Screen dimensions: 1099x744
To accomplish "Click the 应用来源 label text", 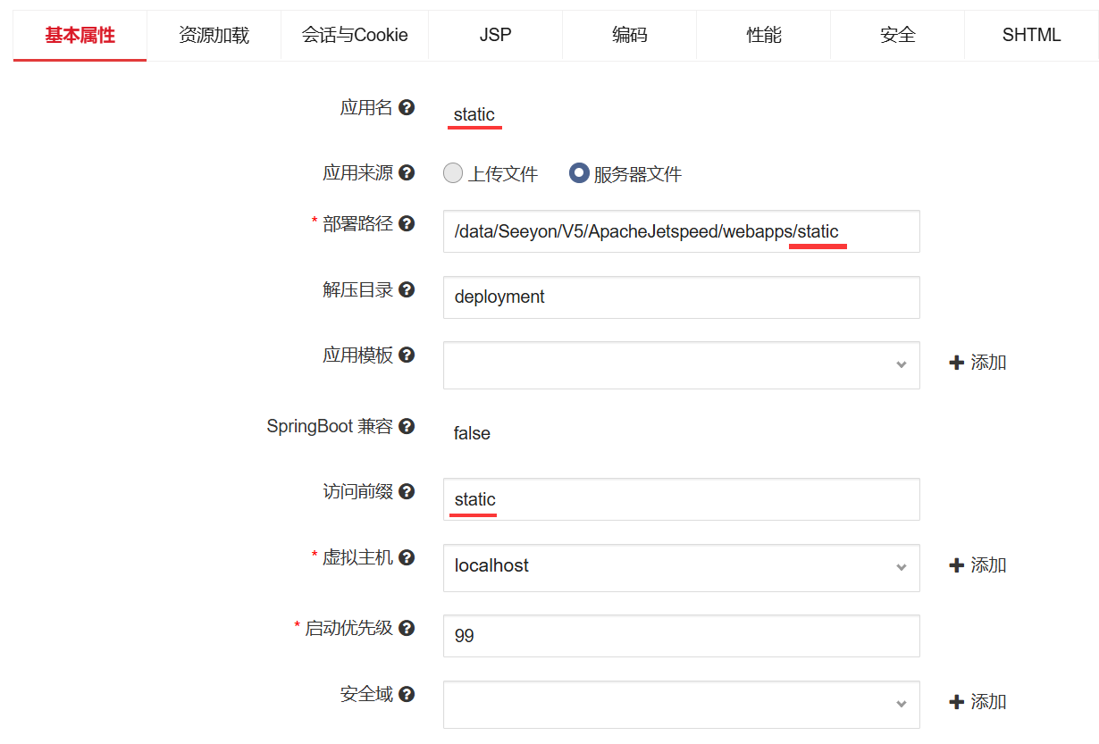I will [357, 173].
